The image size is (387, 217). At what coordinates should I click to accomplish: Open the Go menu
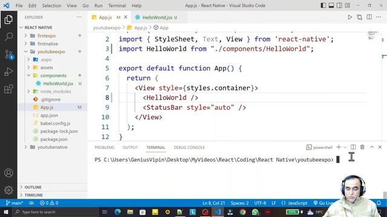click(x=85, y=5)
